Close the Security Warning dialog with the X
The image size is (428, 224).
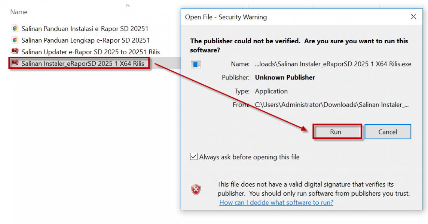[x=413, y=17]
